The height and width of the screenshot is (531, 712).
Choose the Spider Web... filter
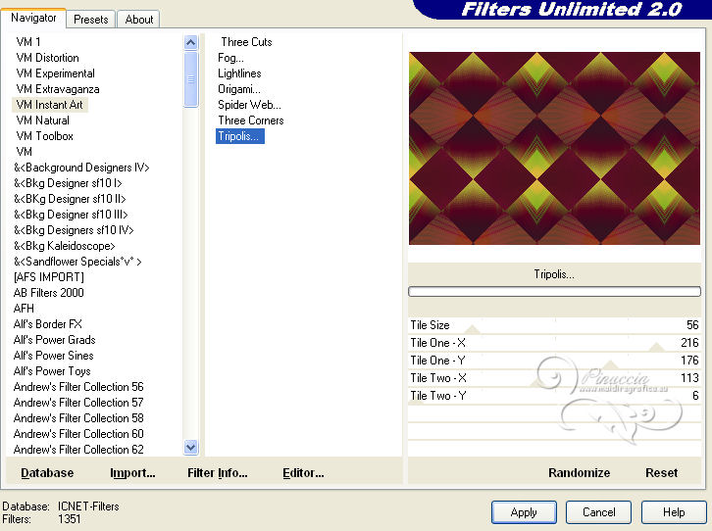(249, 105)
